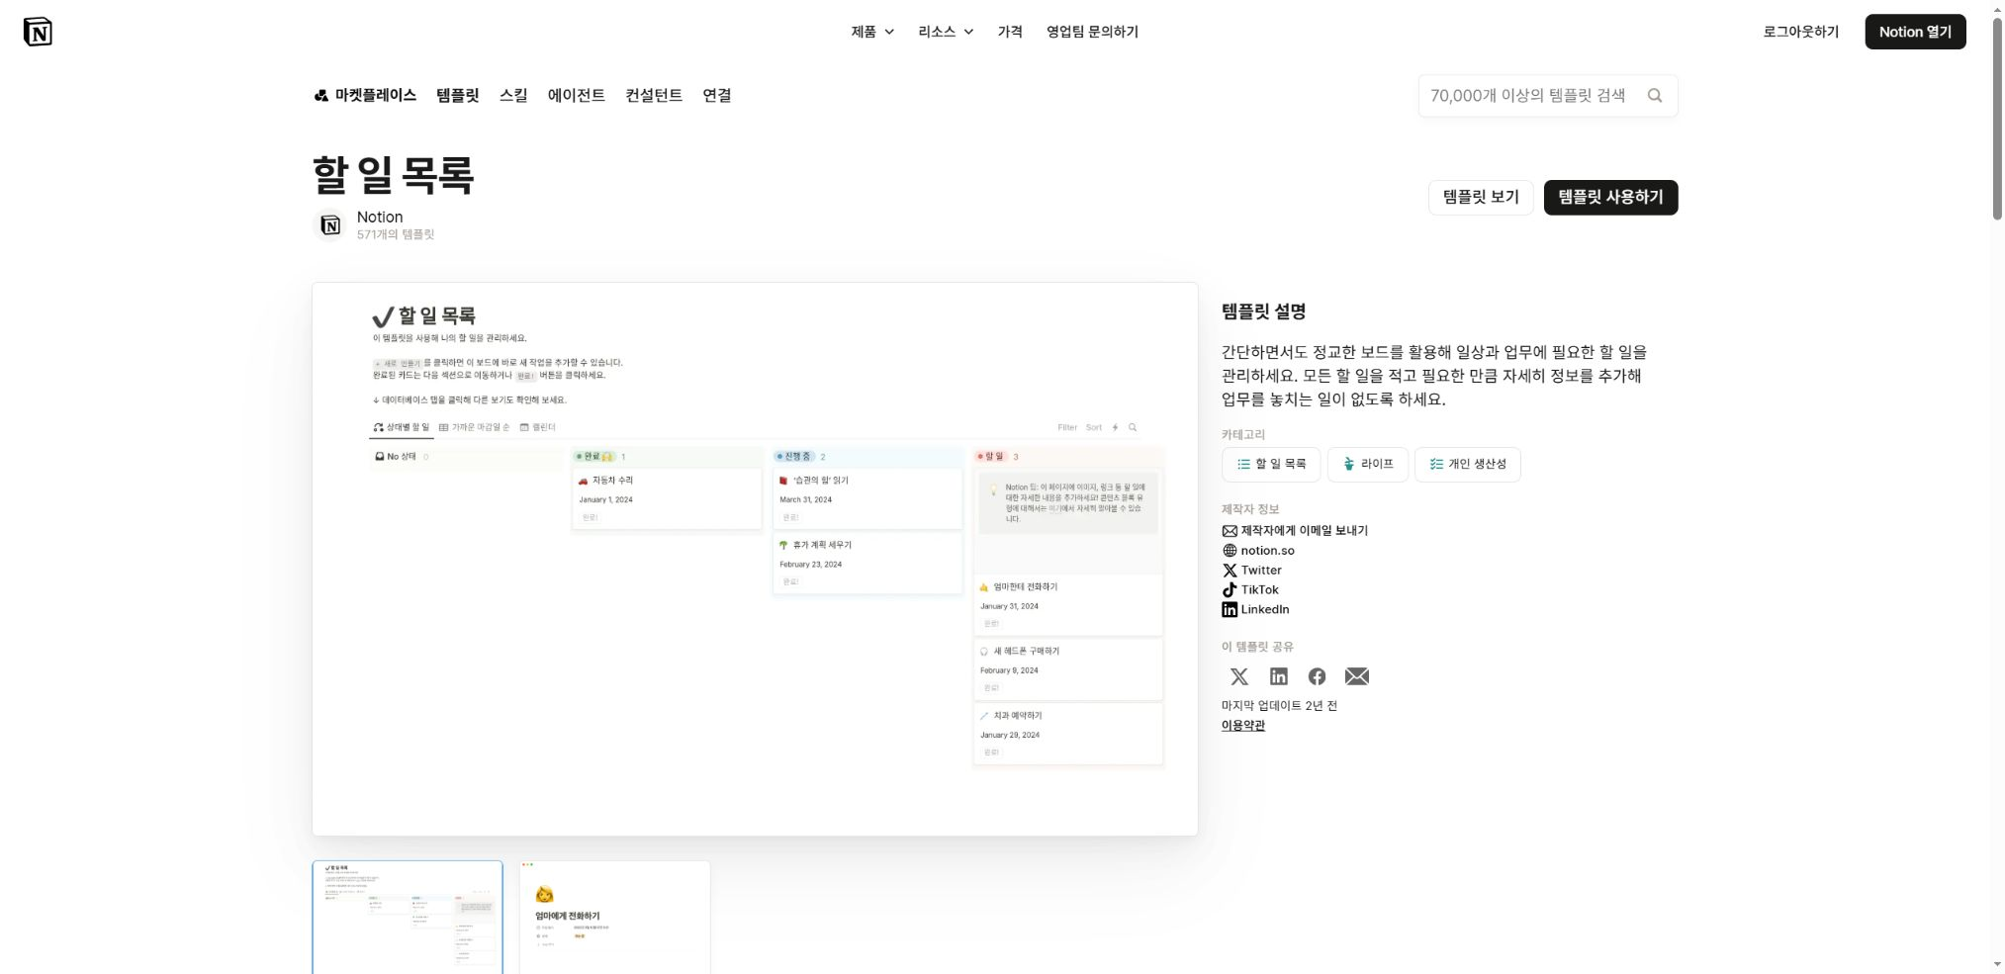
Task: Select the 할 일 목록 category chip
Action: 1271,464
